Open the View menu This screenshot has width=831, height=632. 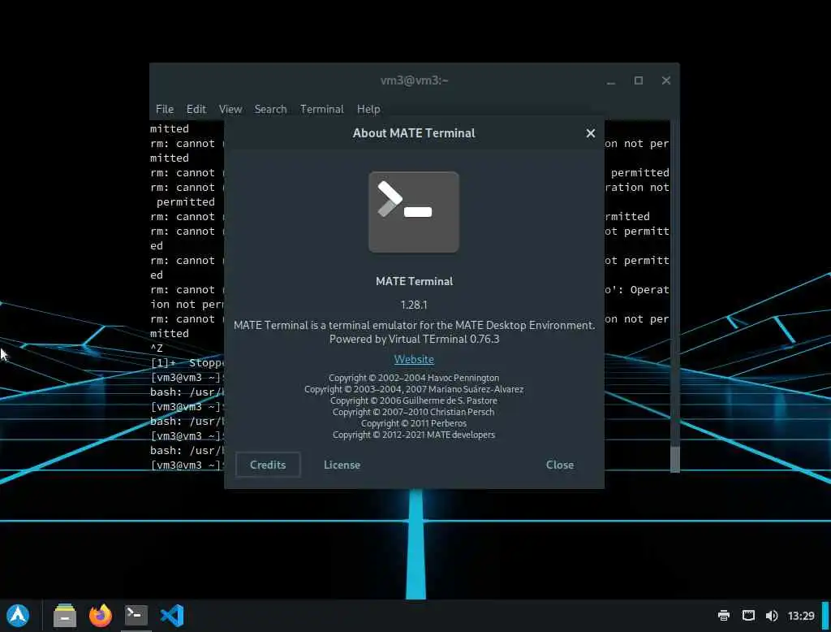(x=230, y=109)
